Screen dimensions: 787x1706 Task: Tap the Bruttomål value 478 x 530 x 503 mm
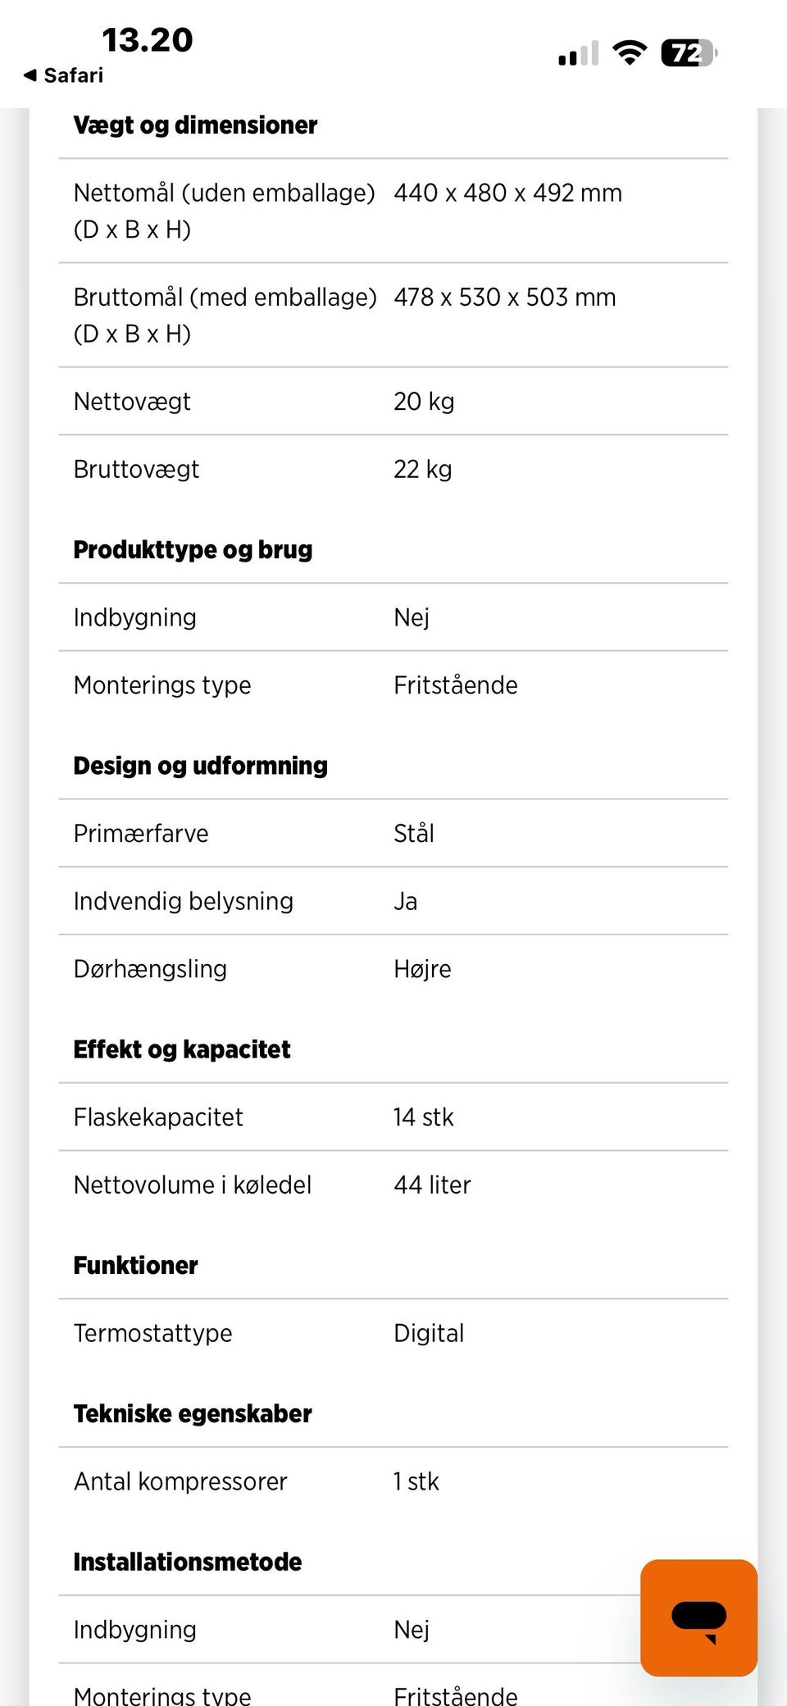tap(504, 297)
